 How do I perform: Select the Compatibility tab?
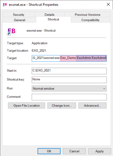click(x=90, y=20)
